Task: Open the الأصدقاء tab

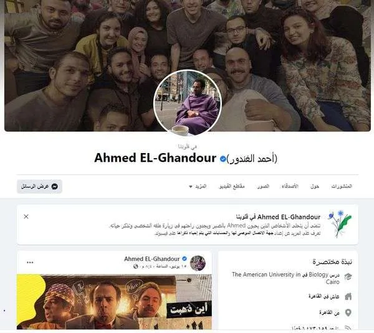Action: 290,186
